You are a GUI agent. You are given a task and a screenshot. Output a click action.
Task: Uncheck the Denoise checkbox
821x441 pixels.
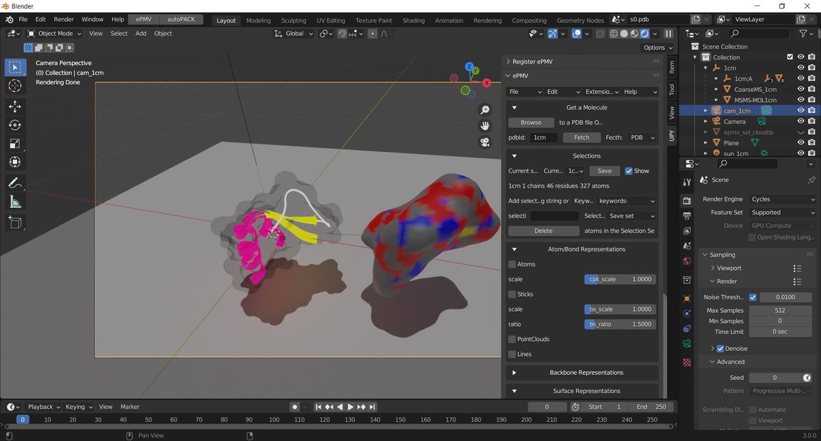tap(720, 349)
